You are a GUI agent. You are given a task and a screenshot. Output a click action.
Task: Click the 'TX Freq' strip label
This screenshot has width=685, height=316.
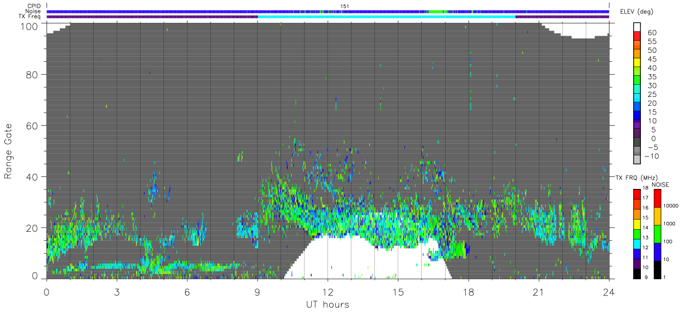coord(30,17)
